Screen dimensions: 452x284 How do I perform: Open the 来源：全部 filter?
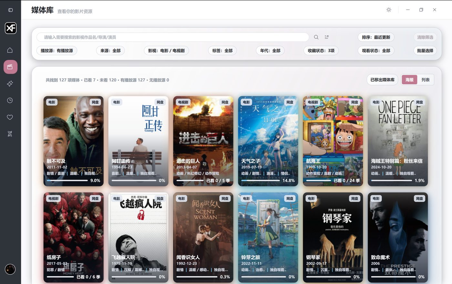(110, 51)
